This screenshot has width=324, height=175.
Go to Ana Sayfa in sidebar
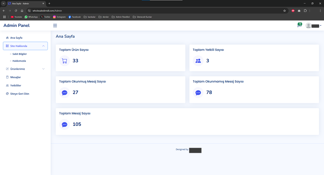(x=16, y=38)
